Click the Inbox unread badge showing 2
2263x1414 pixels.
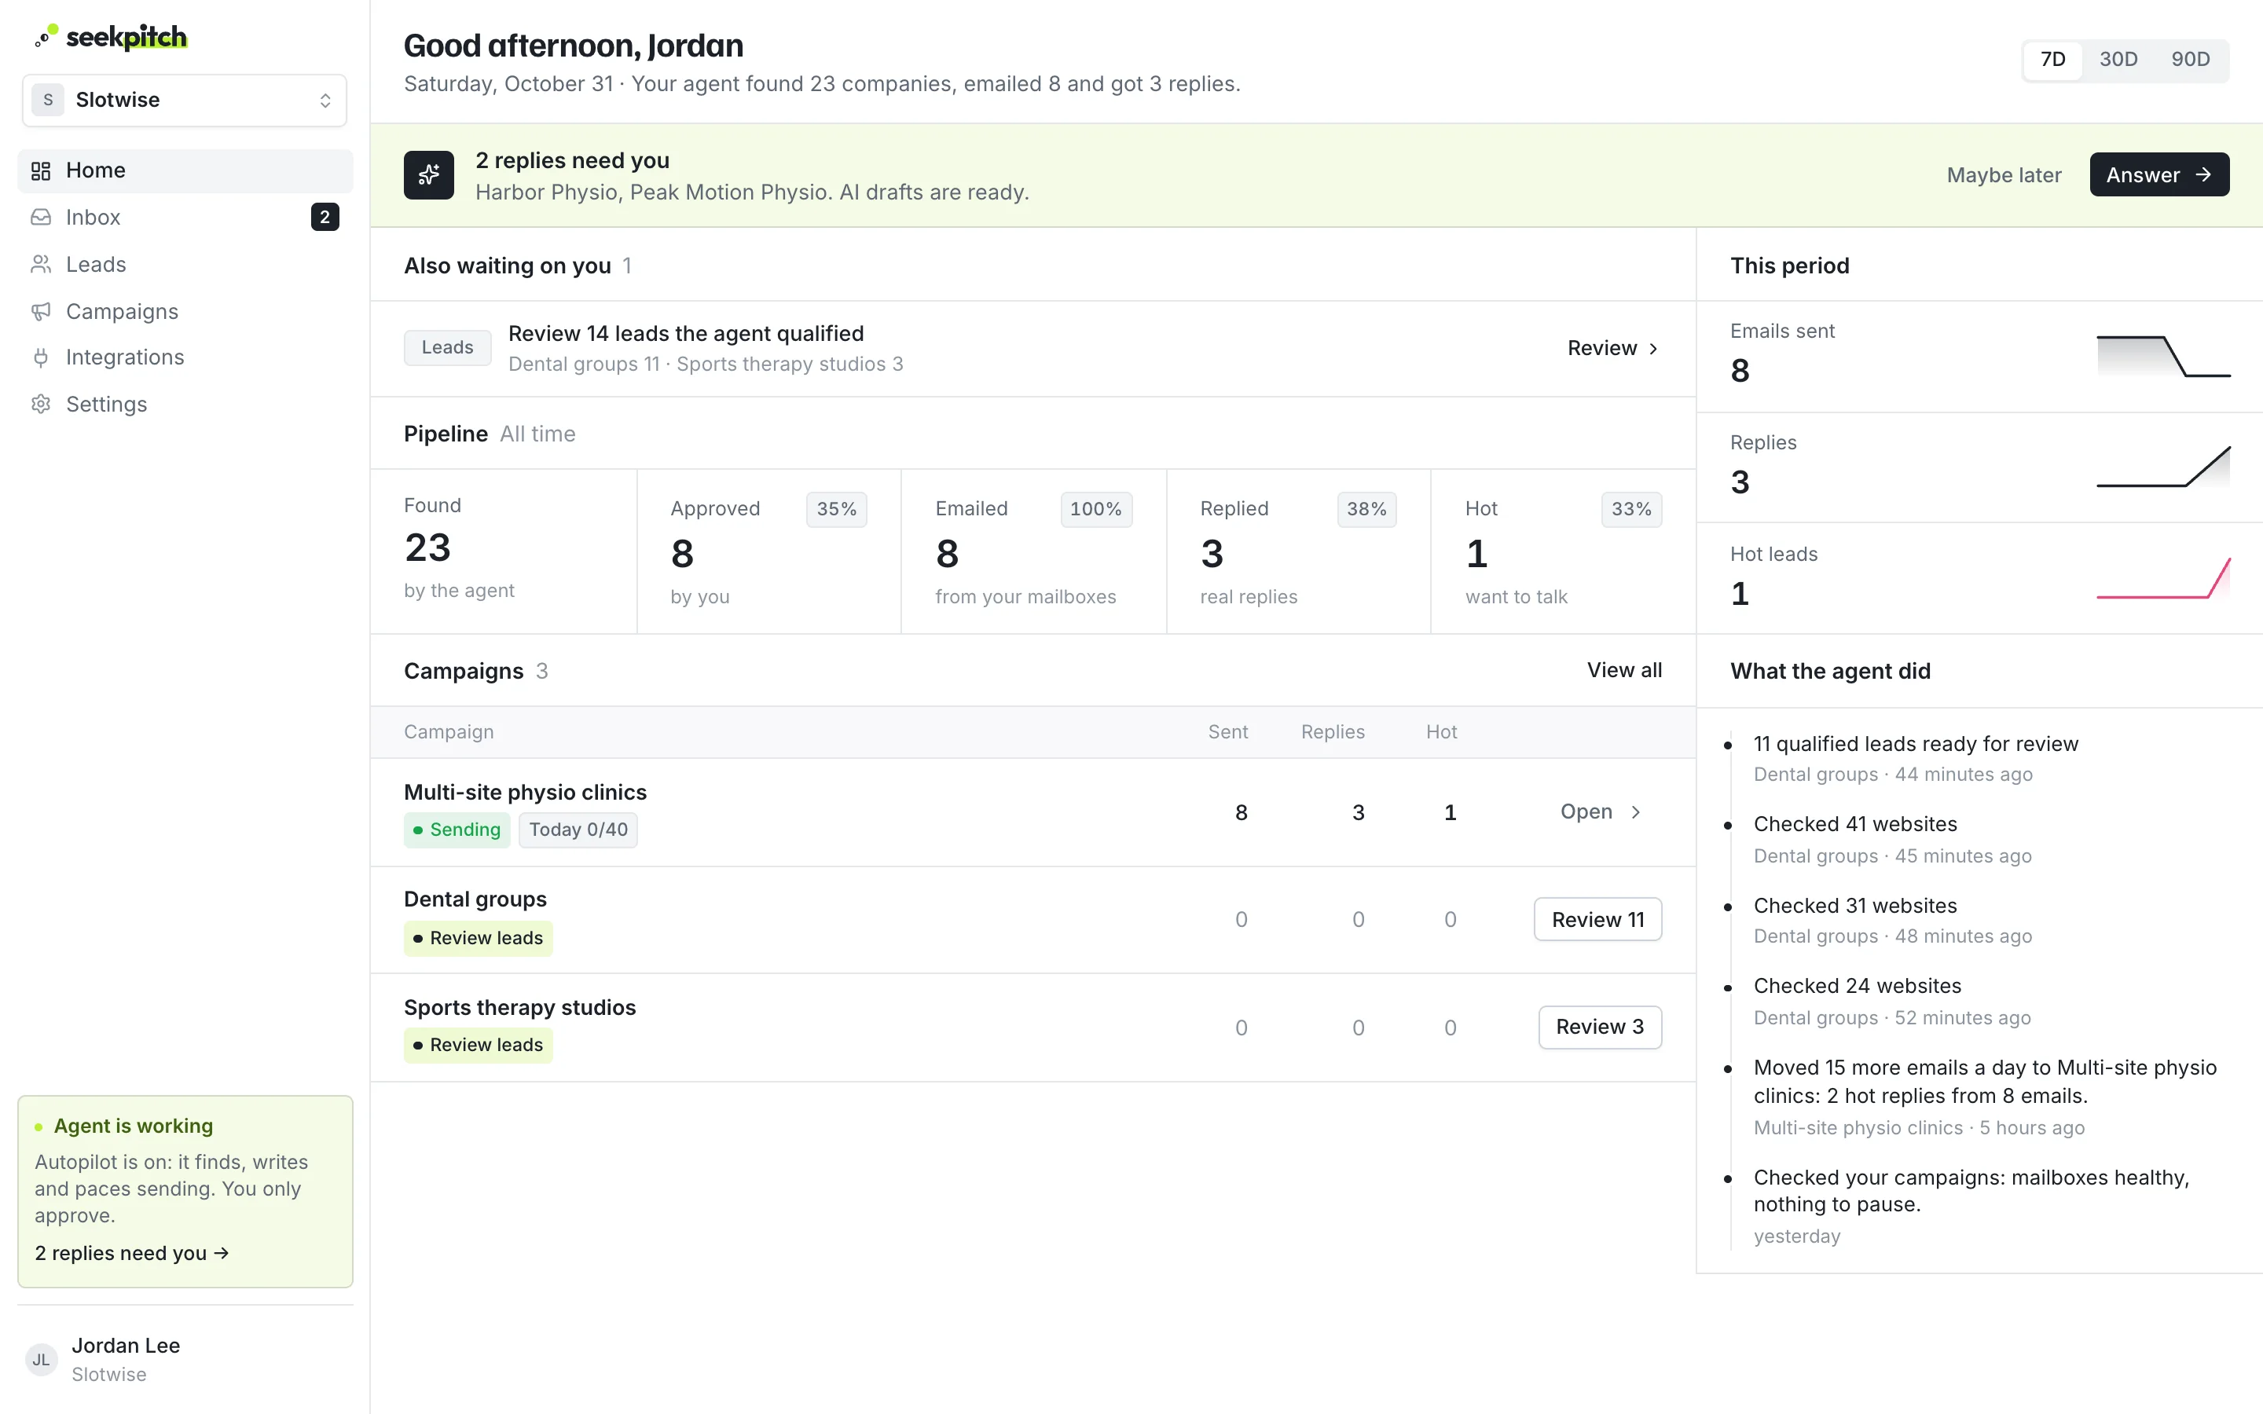point(325,217)
